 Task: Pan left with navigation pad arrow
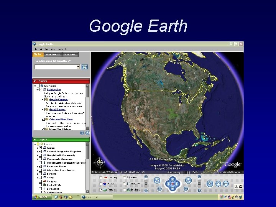[x=168, y=184]
